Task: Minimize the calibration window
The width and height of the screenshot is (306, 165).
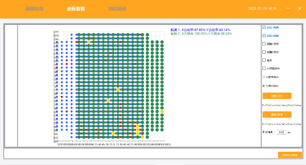Action: [x=288, y=9]
